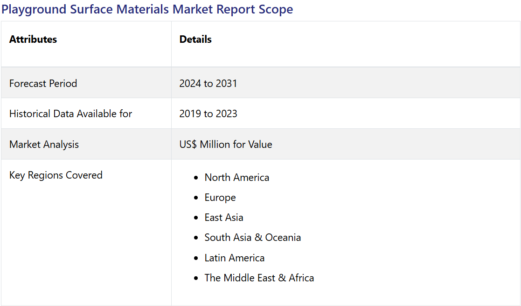Viewport: 521px width, 306px height.
Task: Click South Asia & Oceania list item
Action: (252, 238)
